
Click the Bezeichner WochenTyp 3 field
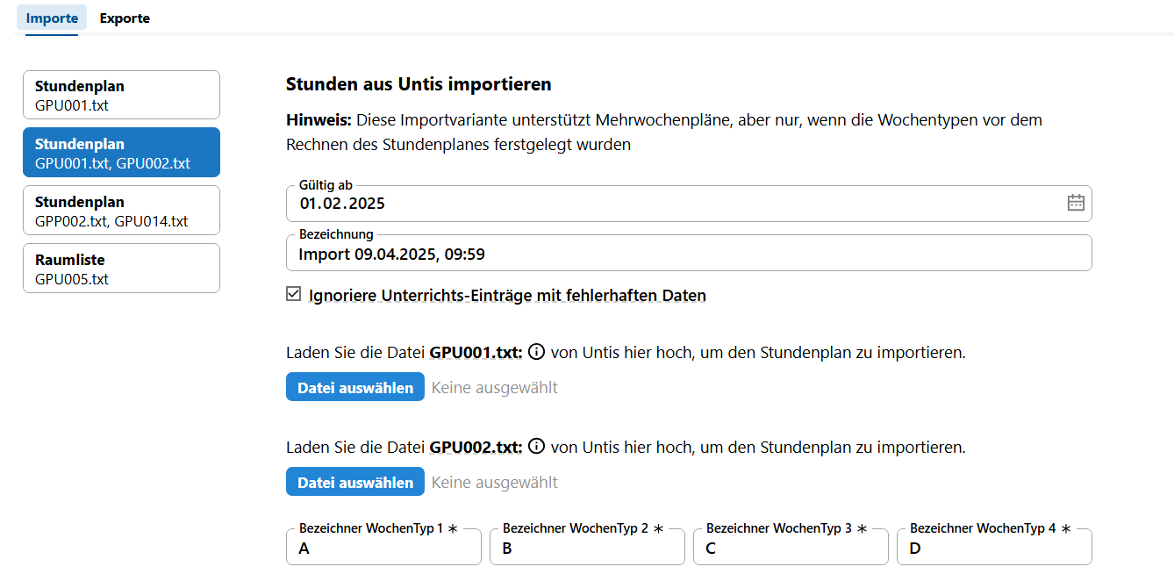791,546
